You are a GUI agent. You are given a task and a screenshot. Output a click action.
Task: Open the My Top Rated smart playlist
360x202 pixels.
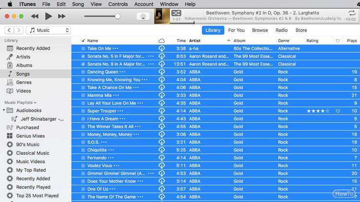tap(31, 170)
